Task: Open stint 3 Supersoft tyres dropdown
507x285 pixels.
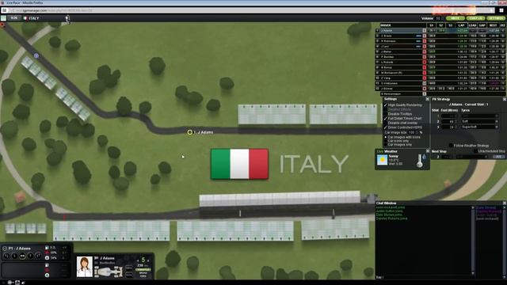Action: pyautogui.click(x=480, y=127)
